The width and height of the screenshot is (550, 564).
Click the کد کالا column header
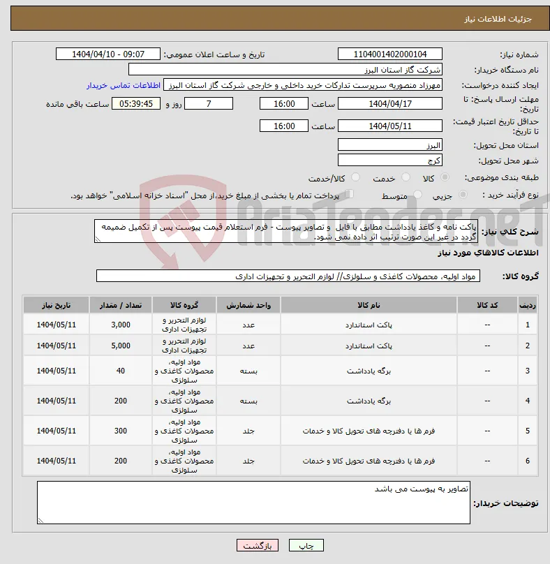click(x=487, y=305)
